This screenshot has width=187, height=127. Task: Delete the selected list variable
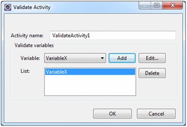coord(152,73)
